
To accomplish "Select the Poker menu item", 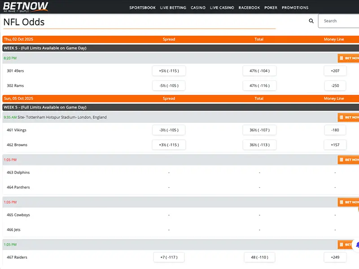I will click(271, 8).
